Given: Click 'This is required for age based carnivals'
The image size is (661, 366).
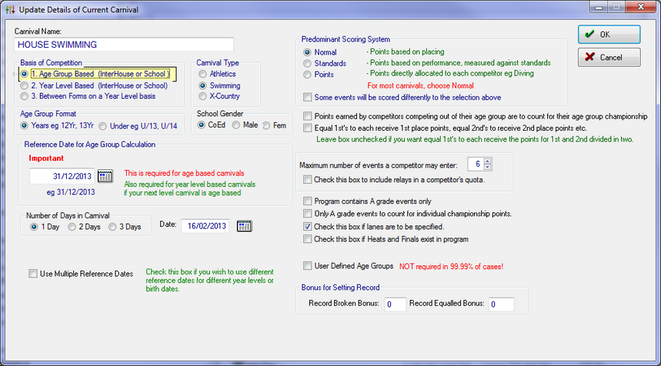Looking at the screenshot, I should point(184,173).
